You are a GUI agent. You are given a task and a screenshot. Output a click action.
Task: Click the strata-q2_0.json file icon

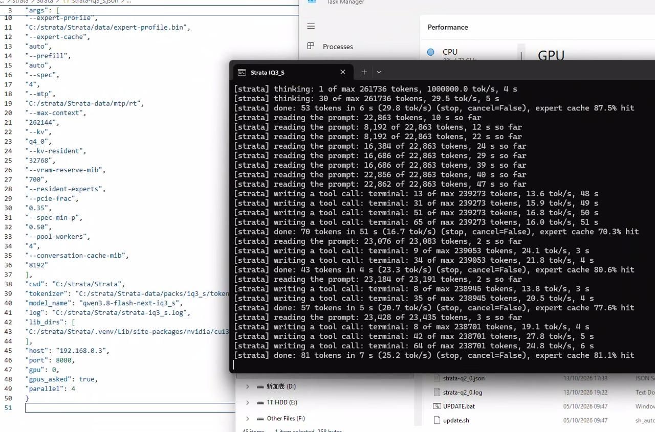click(x=436, y=378)
